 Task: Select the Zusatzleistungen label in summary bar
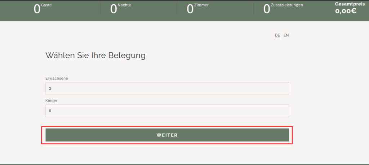coord(287,5)
